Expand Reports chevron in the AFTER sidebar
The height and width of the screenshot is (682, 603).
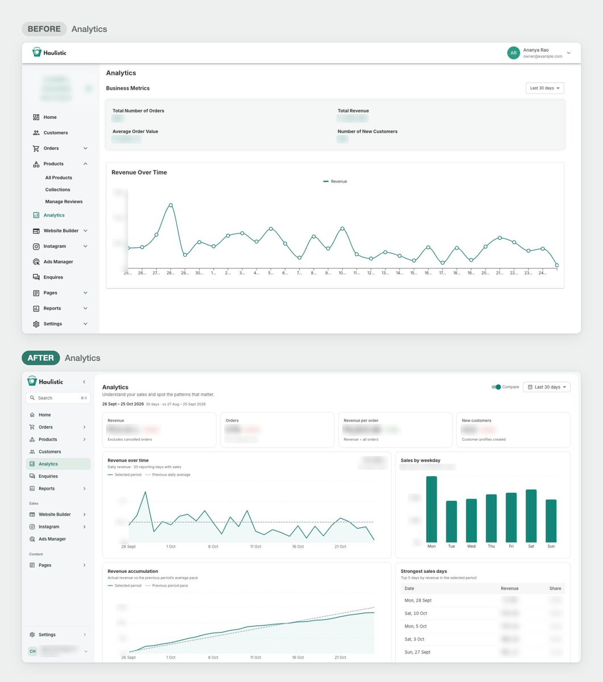click(x=85, y=489)
